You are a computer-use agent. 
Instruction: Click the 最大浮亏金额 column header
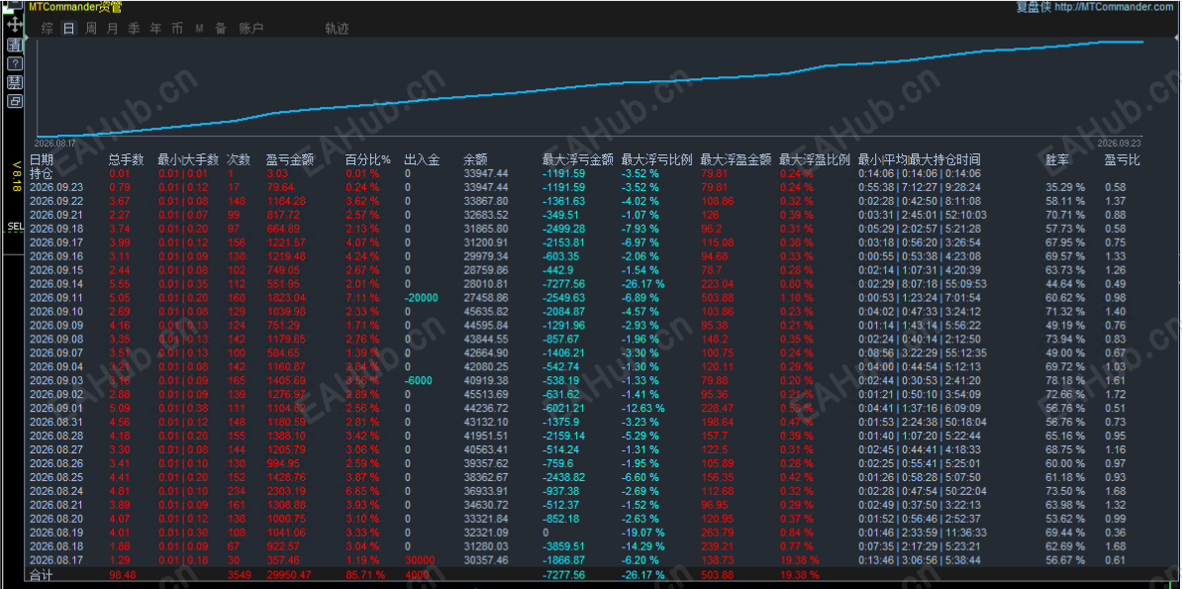coord(578,159)
